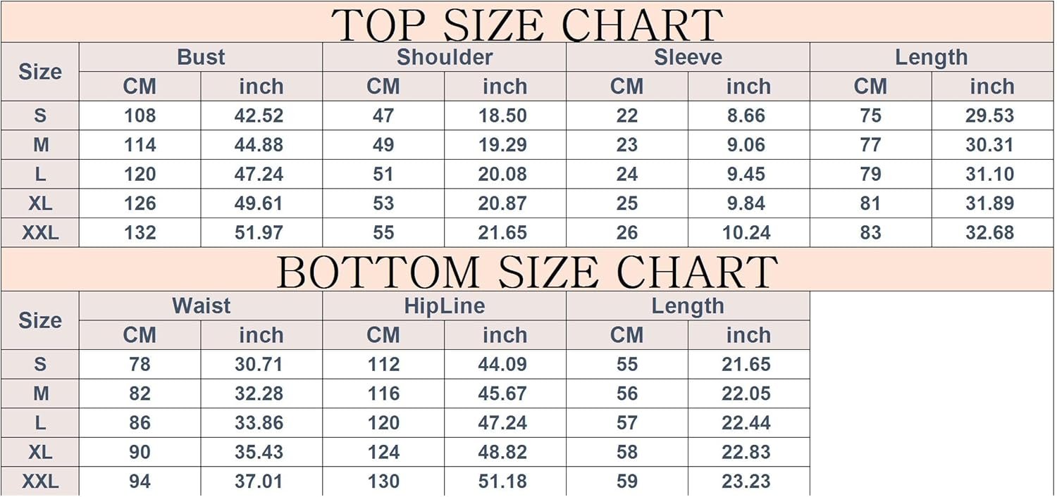Select the Waist column header
1057x497 pixels.
pos(201,306)
